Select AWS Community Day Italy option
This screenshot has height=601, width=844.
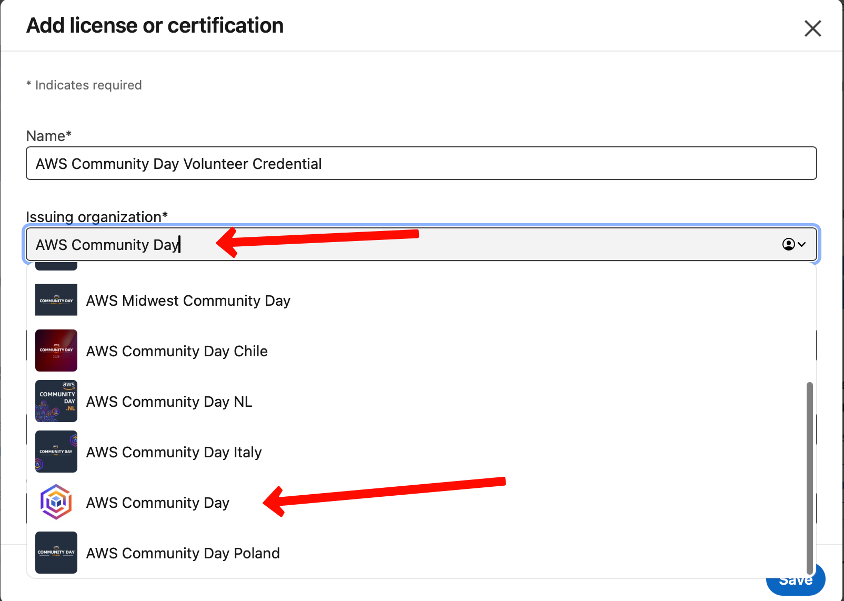(x=421, y=452)
